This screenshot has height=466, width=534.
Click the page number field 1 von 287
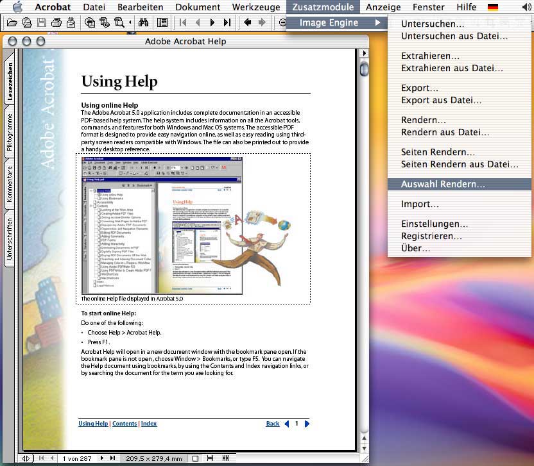77,458
